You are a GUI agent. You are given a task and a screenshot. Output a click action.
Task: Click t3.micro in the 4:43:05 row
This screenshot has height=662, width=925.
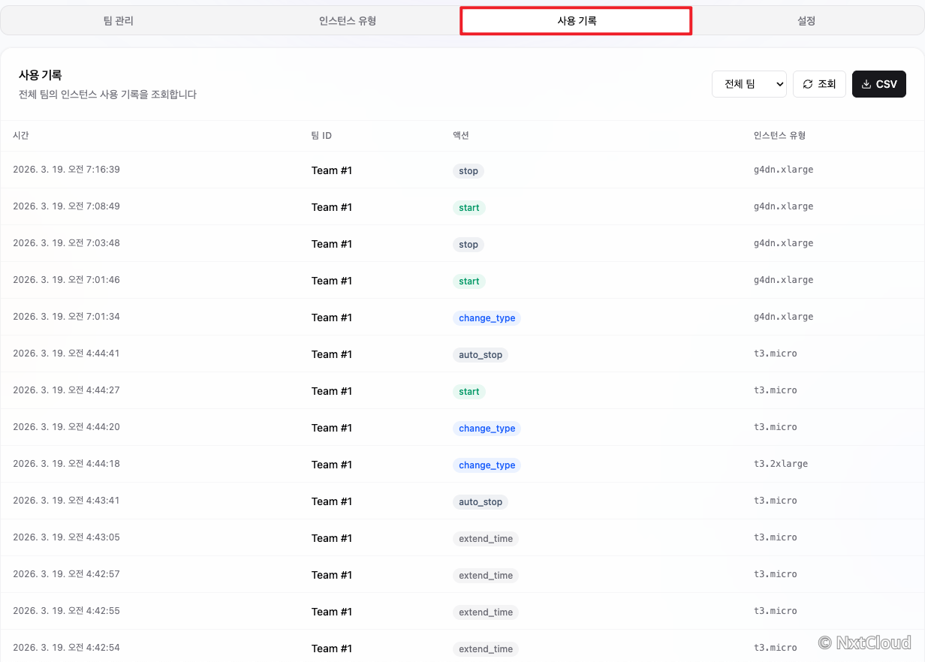click(x=776, y=537)
